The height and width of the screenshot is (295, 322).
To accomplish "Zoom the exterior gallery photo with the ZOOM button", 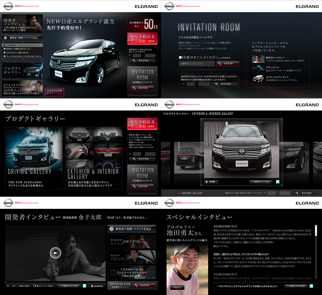I will pyautogui.click(x=211, y=182).
